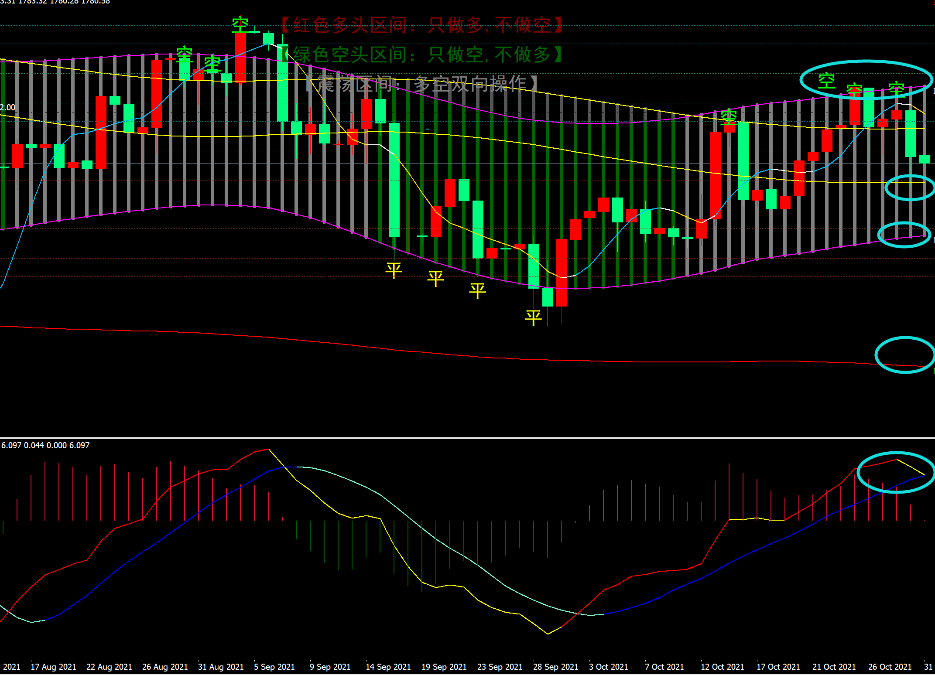
Task: Click the 5 Sep 2021 date label
Action: [x=274, y=667]
